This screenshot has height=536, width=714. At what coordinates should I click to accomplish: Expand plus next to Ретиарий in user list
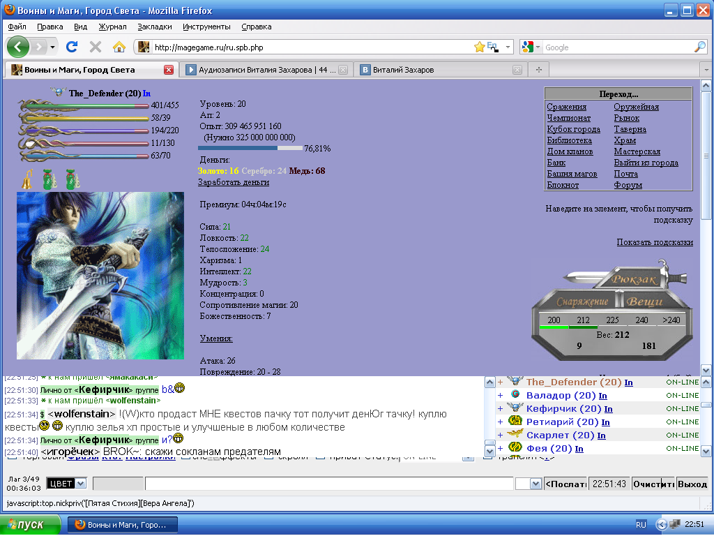coord(500,422)
